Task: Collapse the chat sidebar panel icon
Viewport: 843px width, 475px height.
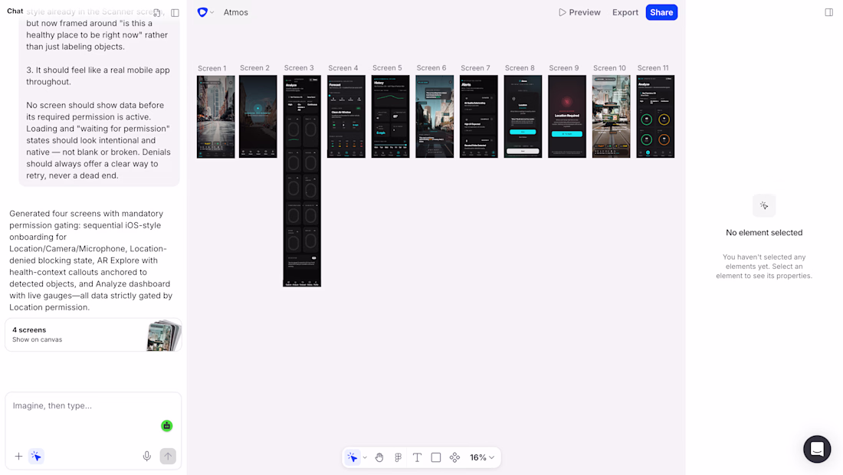Action: pyautogui.click(x=175, y=12)
